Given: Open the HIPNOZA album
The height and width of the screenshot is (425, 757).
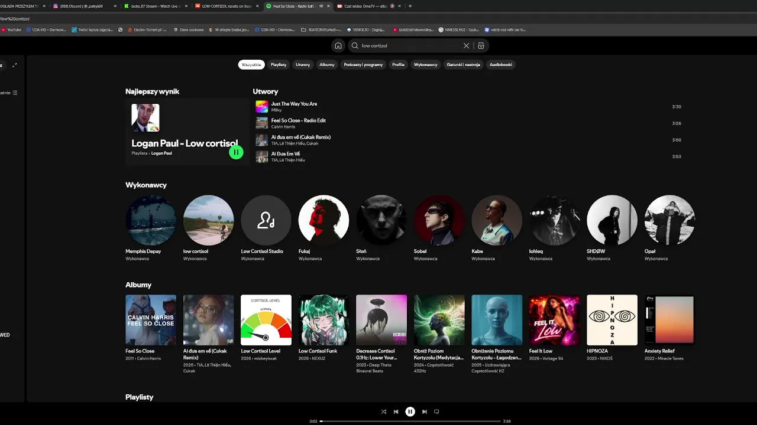Looking at the screenshot, I should point(612,328).
